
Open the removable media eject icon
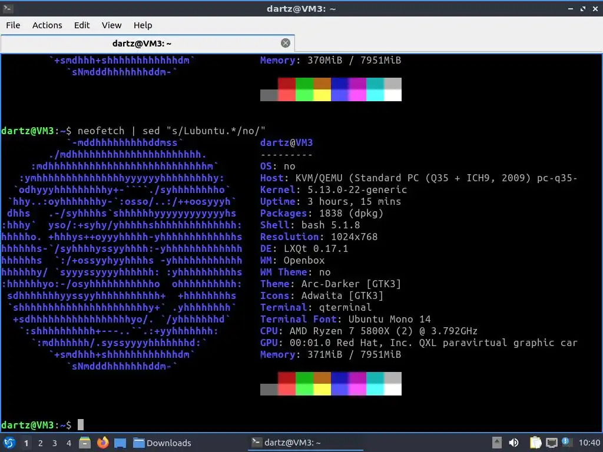tap(497, 443)
